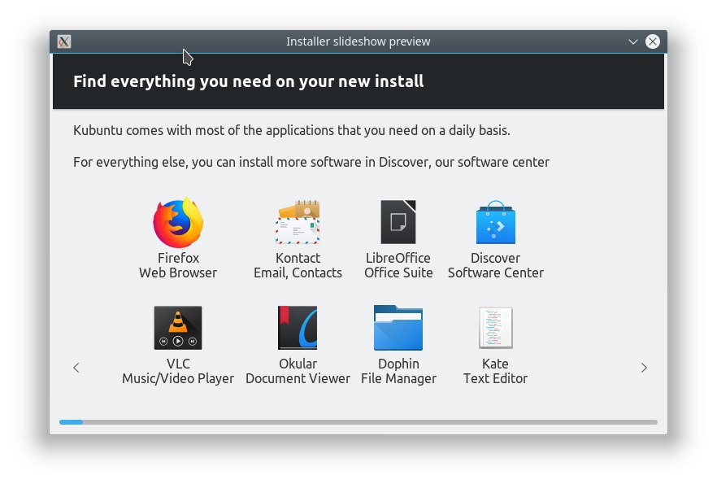
Task: Click the VLC traffic cone icon
Action: [x=178, y=328]
